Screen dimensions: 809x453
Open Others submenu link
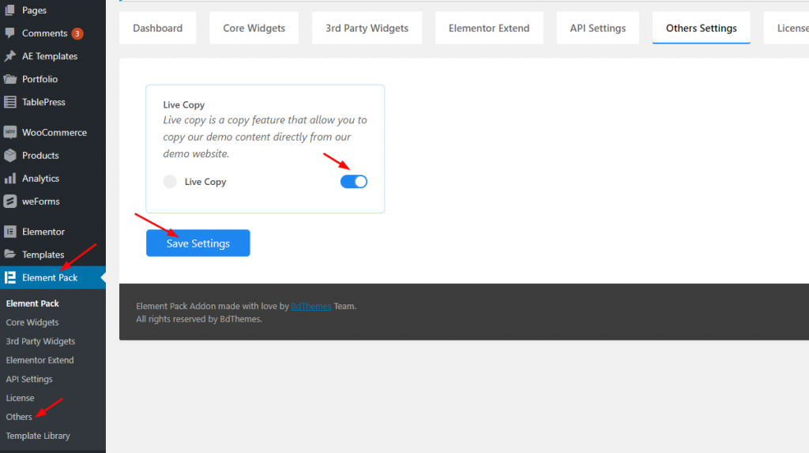pos(19,417)
